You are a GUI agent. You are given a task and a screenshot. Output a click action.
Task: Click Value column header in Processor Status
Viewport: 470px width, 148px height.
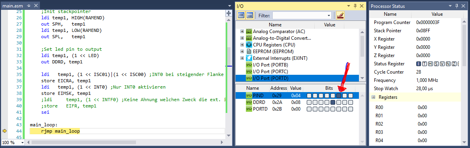pyautogui.click(x=437, y=14)
